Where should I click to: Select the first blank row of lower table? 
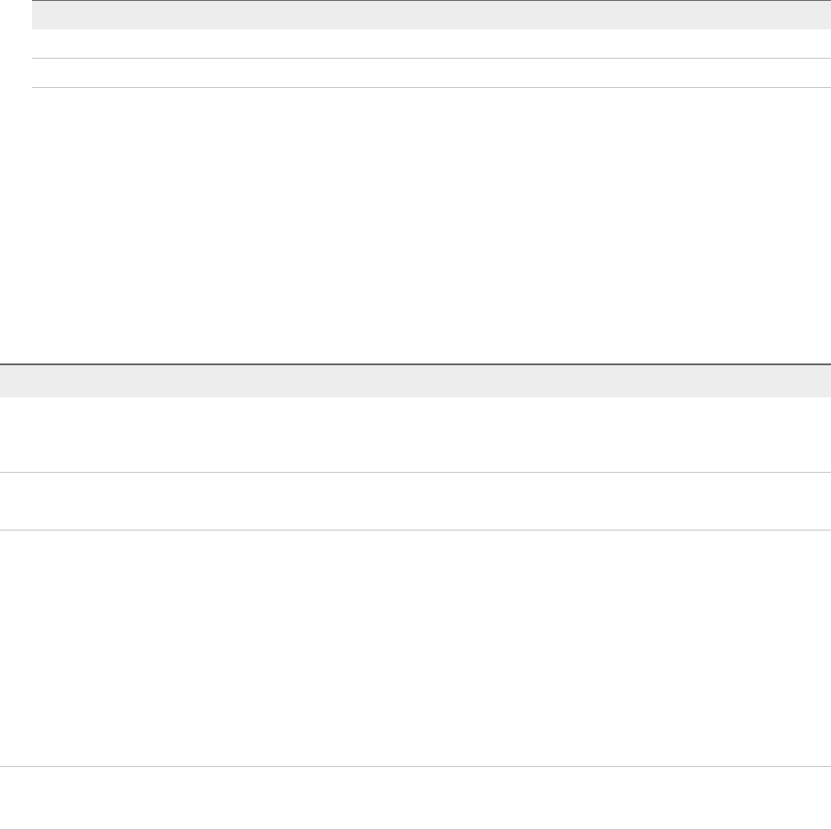[415, 434]
